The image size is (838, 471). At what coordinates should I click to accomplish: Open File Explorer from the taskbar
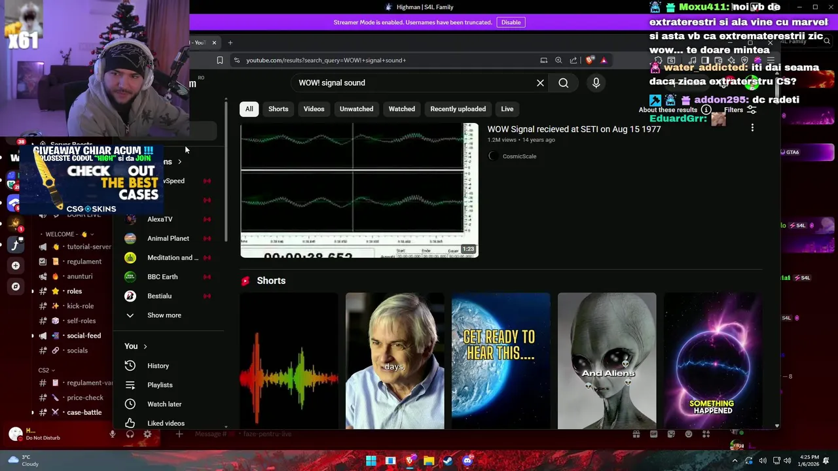click(429, 461)
